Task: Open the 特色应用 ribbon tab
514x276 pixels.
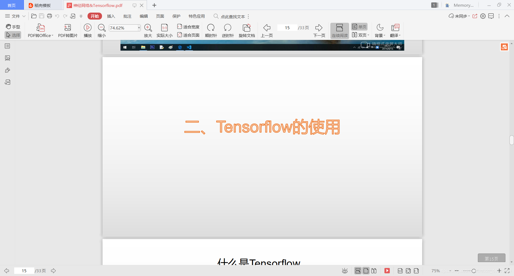Action: 197,16
